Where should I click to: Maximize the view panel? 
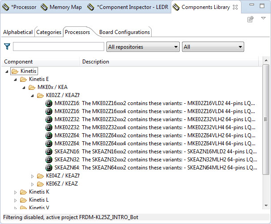(x=262, y=6)
